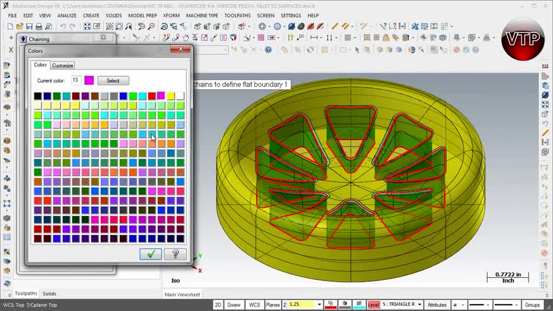Screen dimensions: 553x311
Task: Click the Level status bar button
Action: 374,305
